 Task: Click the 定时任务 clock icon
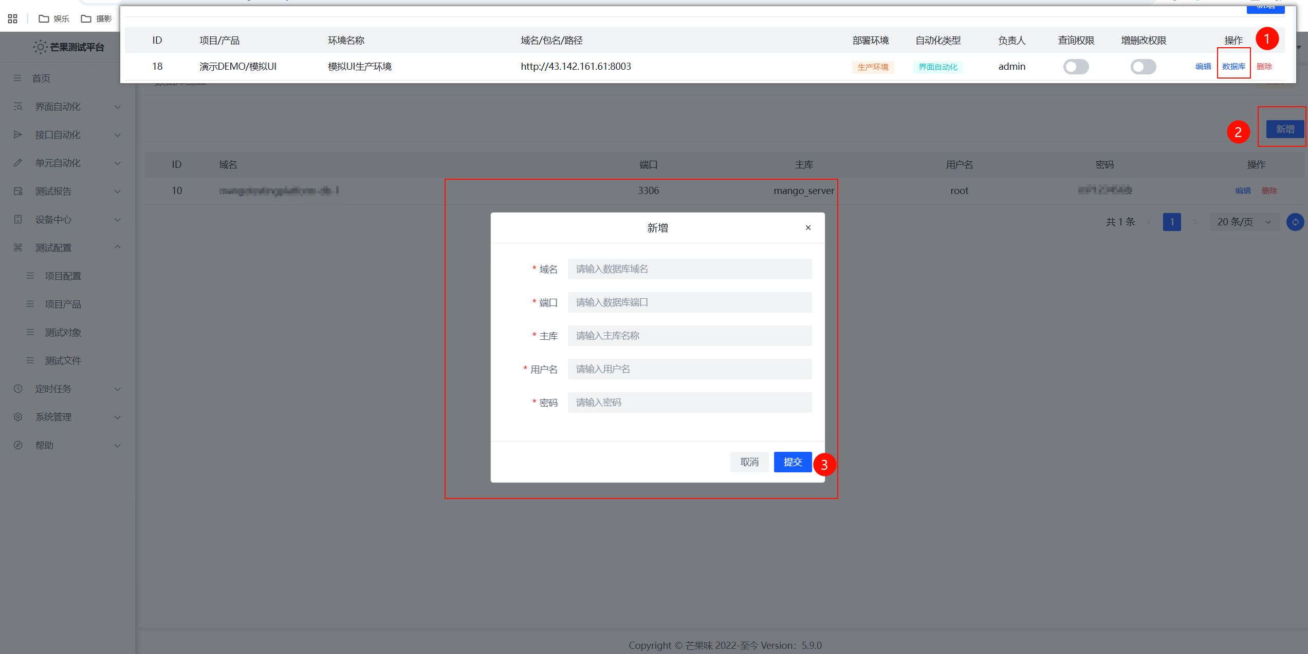[x=18, y=389]
